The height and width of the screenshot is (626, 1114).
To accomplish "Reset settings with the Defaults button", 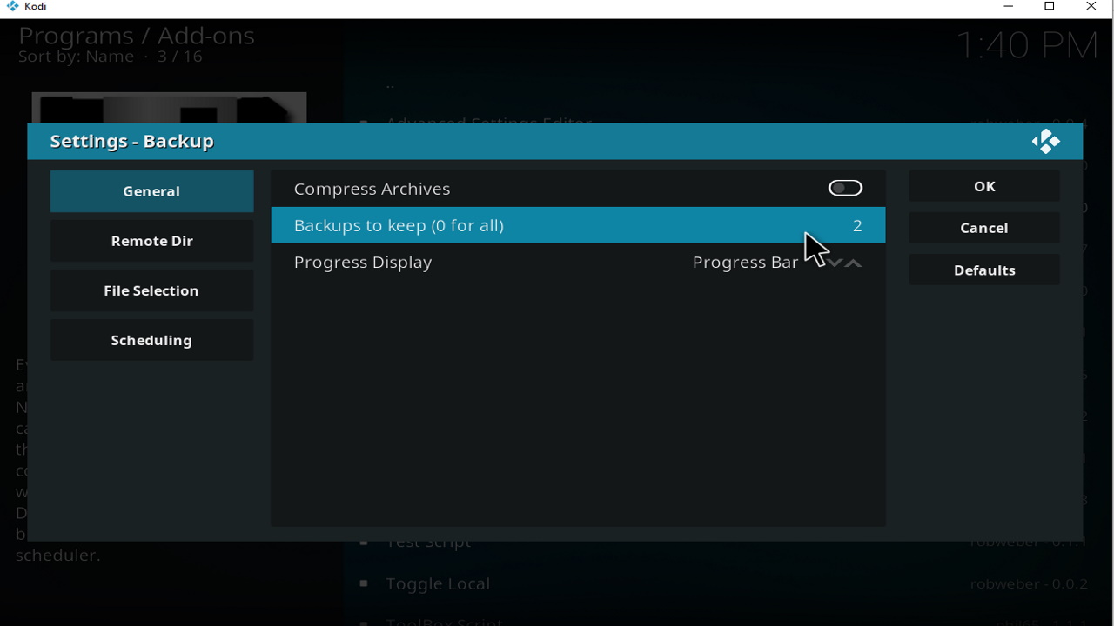I will pyautogui.click(x=983, y=270).
